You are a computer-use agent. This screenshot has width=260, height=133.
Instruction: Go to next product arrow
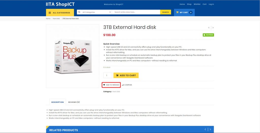[x=213, y=28]
